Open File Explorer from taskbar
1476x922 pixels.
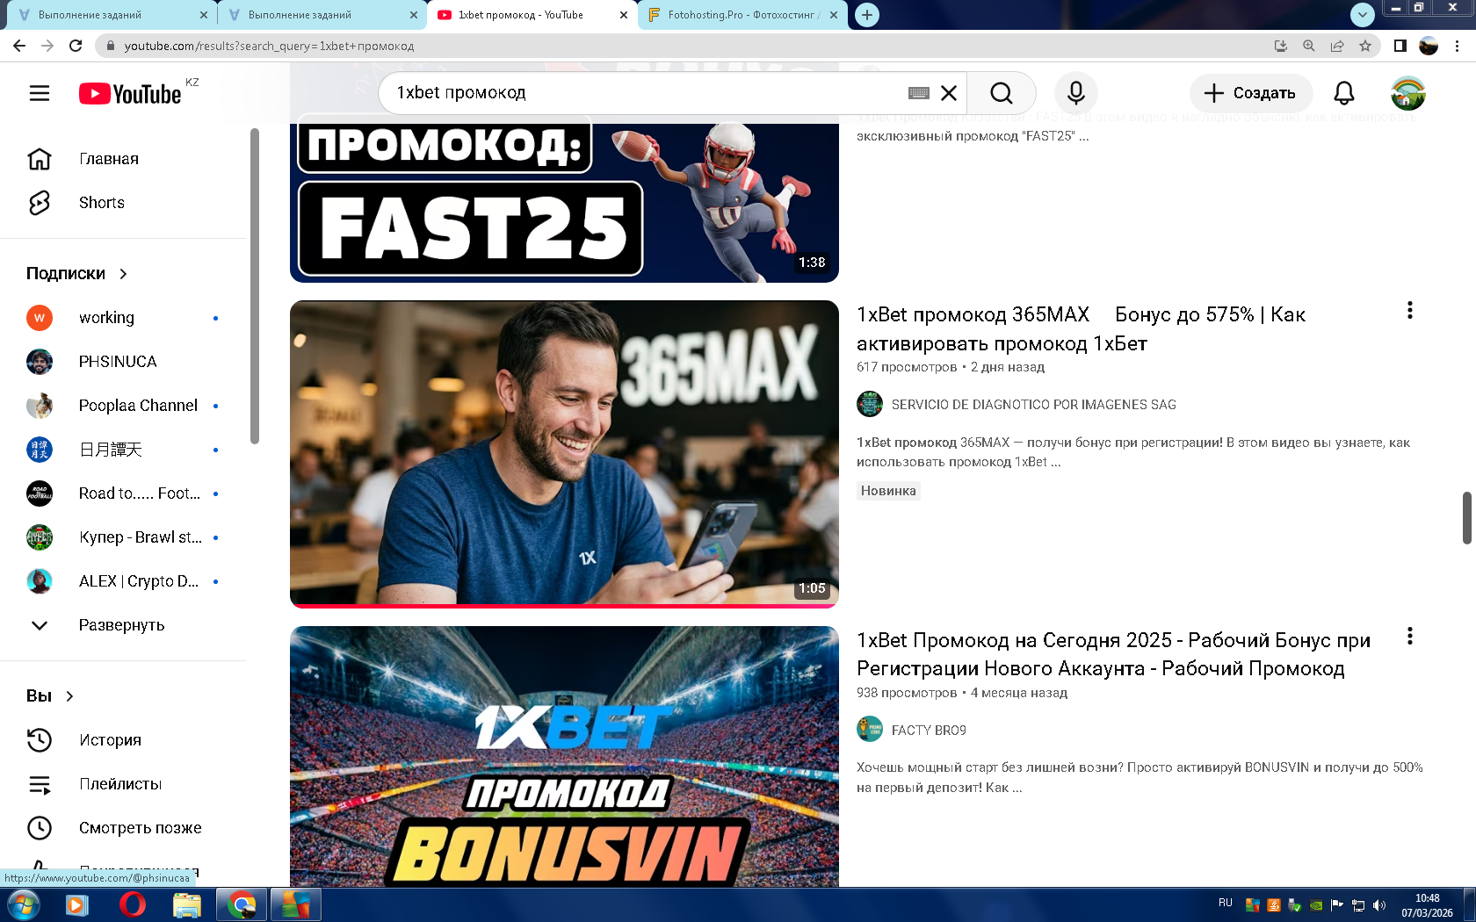pos(186,904)
